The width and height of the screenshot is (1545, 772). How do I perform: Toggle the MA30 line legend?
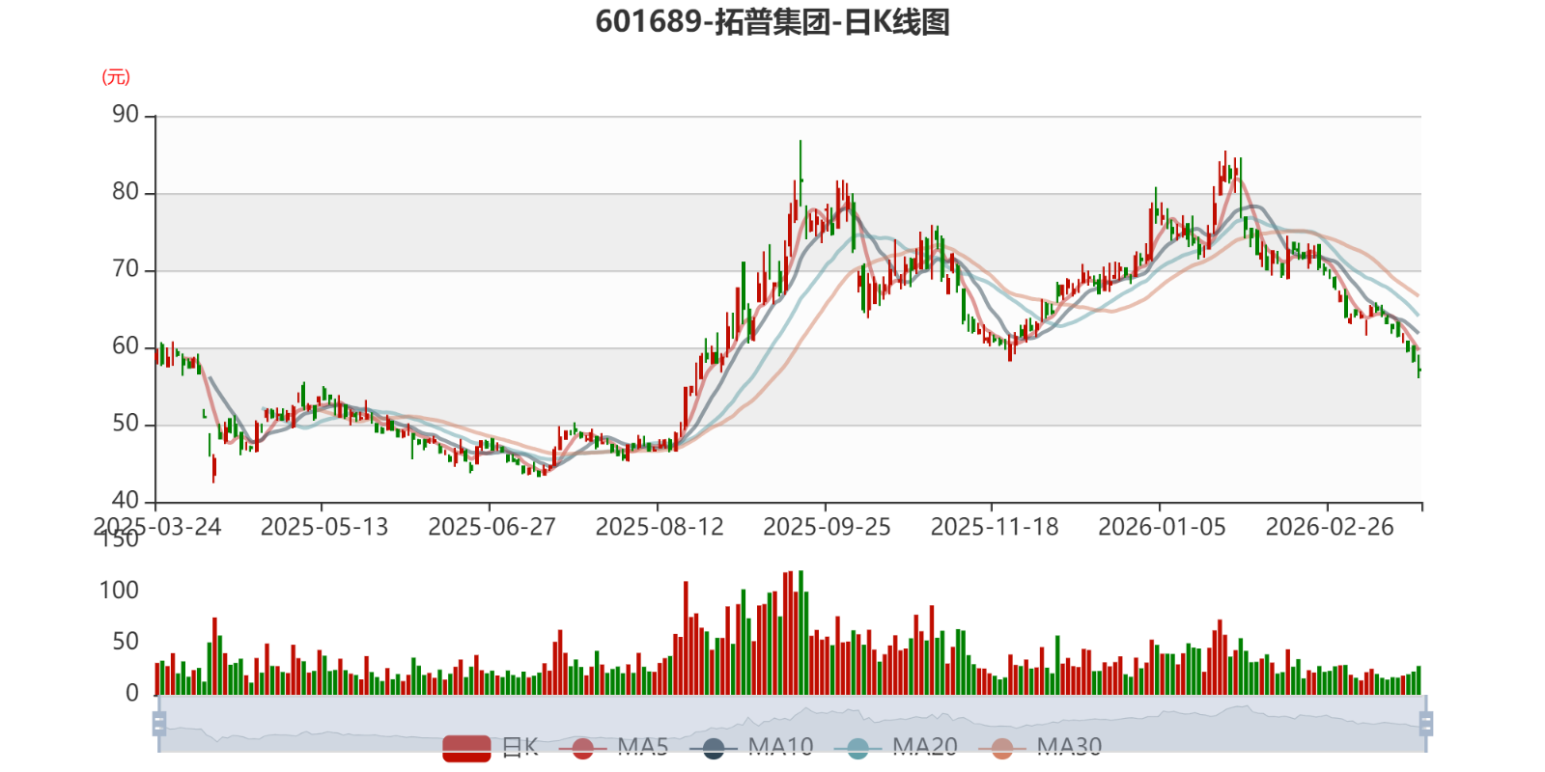click(x=1040, y=748)
